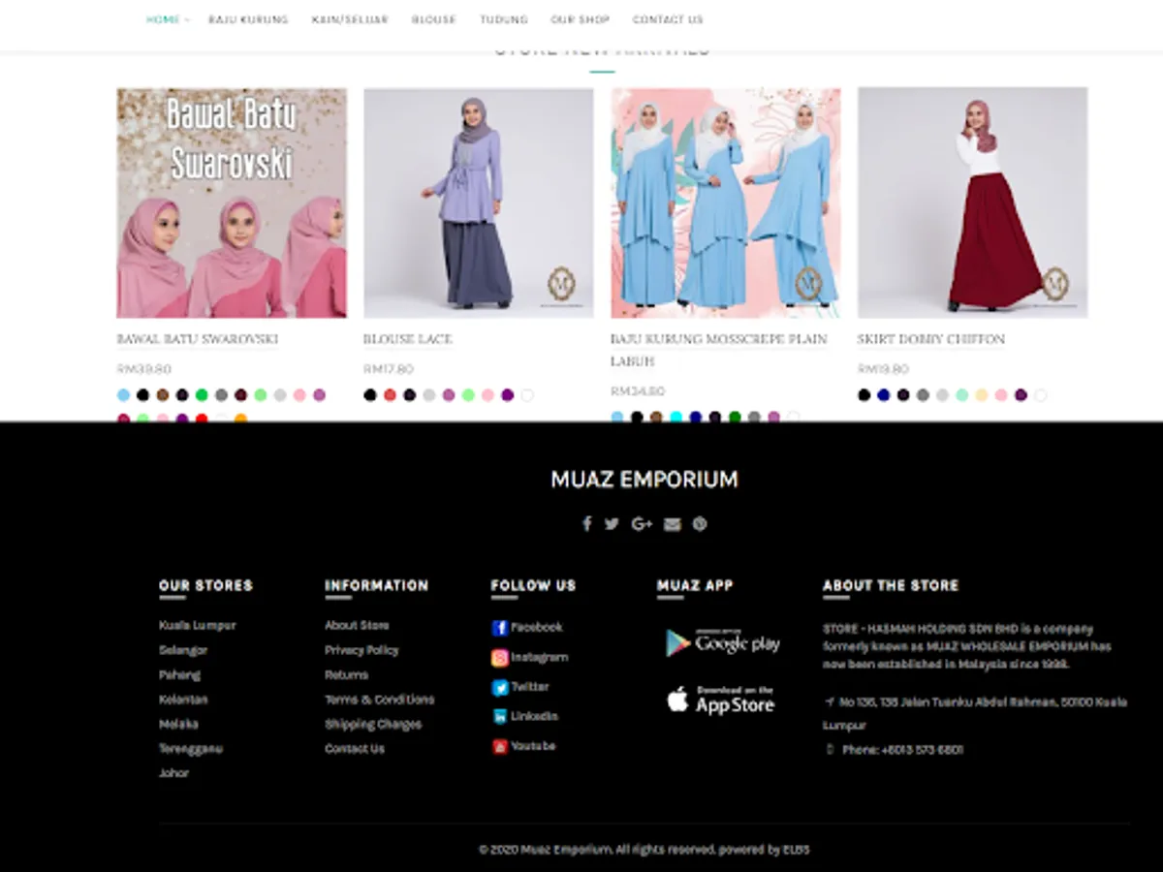Image resolution: width=1163 pixels, height=872 pixels.
Task: Click the Facebook logo in Follow Us list
Action: pyautogui.click(x=500, y=628)
